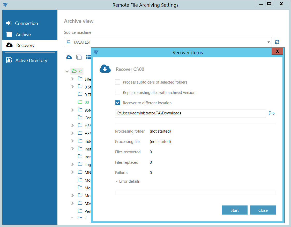Switch to the Archive sidebar tab

tap(23, 35)
